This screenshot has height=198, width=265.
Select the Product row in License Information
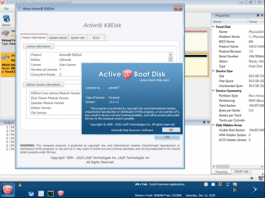pos(99,55)
